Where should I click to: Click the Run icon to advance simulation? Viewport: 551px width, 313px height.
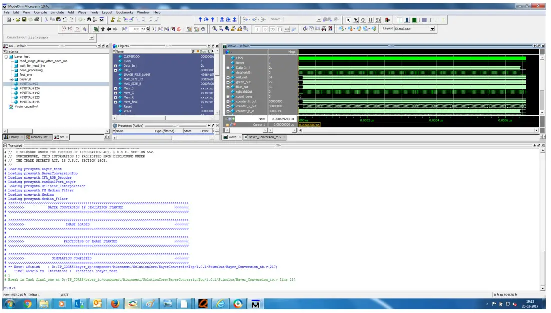(x=154, y=30)
